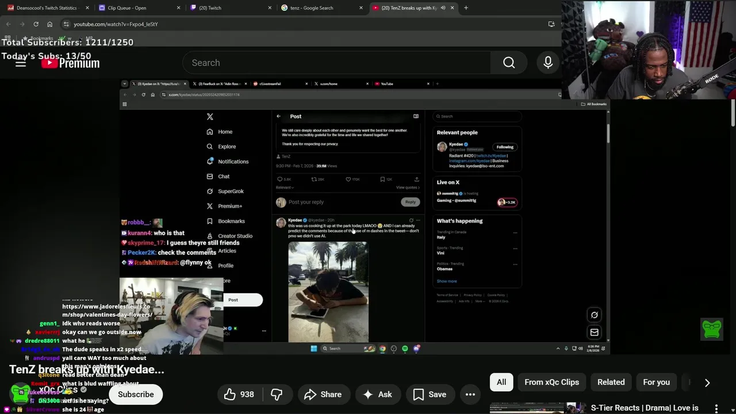Open Explore in X sidebar
The image size is (736, 414).
click(x=221, y=147)
